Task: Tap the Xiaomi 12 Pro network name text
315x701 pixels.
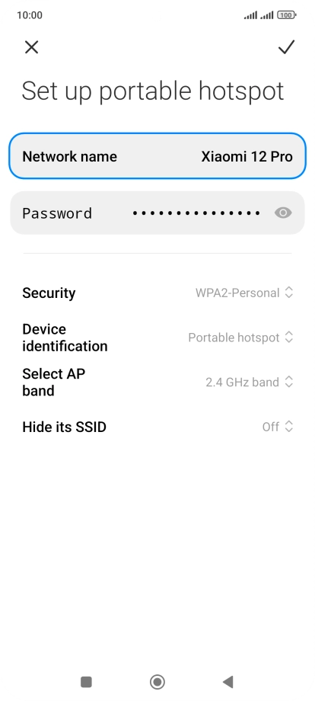Action: (247, 156)
